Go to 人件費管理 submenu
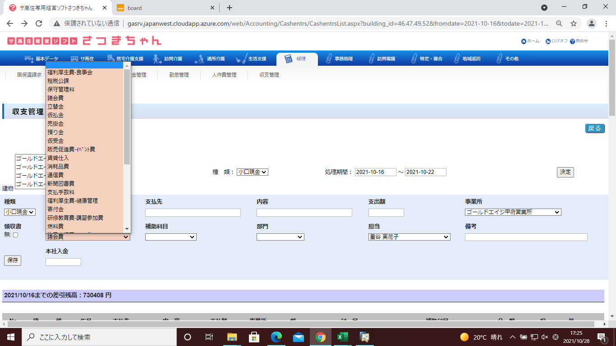616x346 pixels. (224, 75)
